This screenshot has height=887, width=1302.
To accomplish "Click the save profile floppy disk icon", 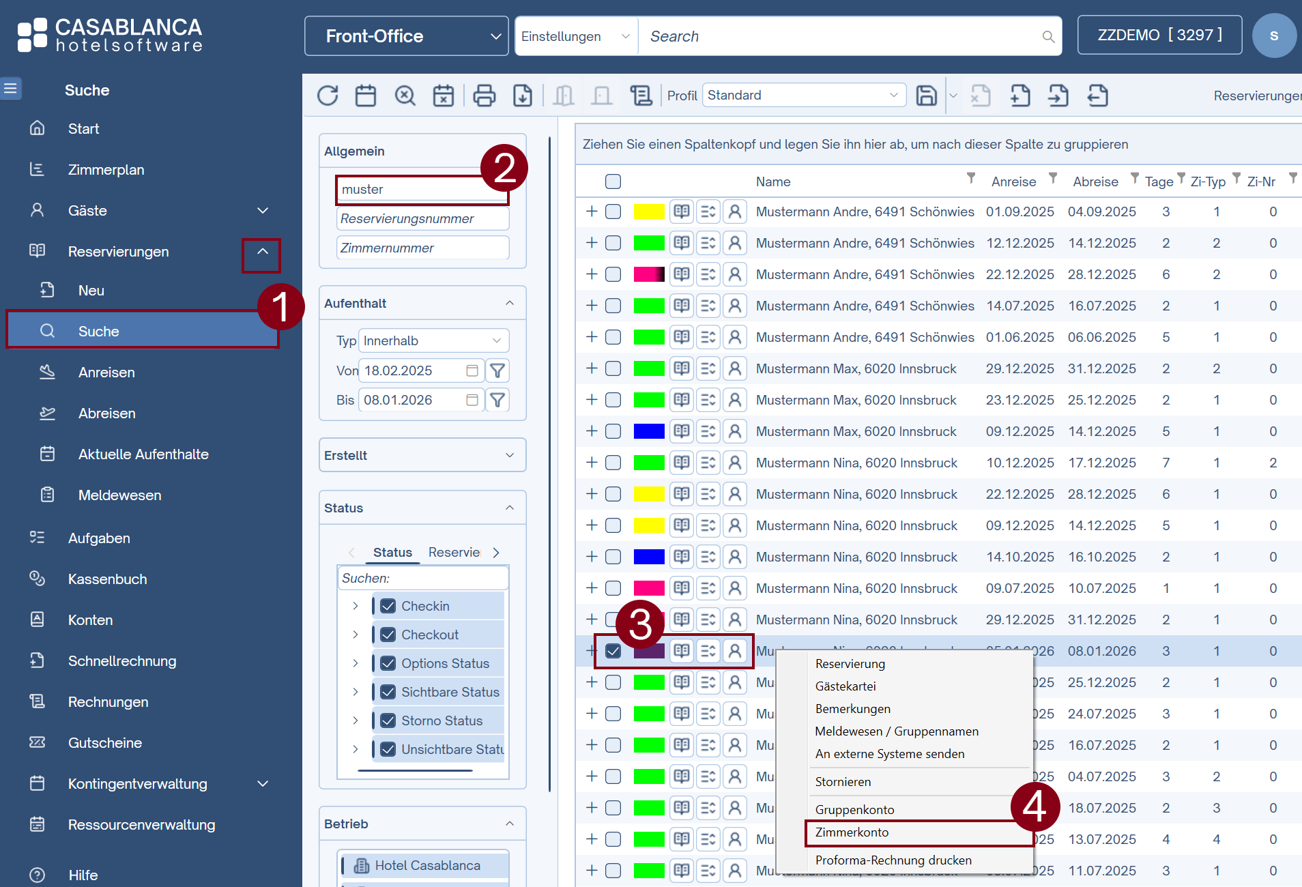I will (926, 96).
